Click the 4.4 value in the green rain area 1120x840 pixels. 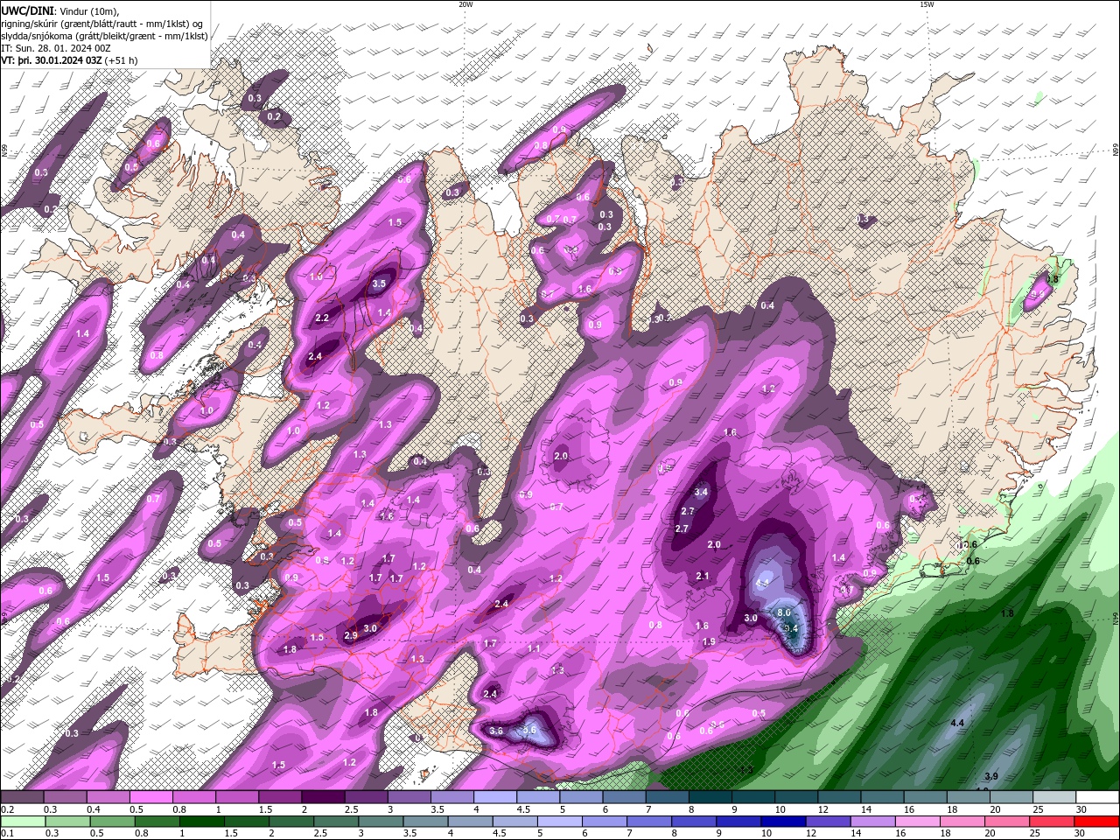point(957,723)
